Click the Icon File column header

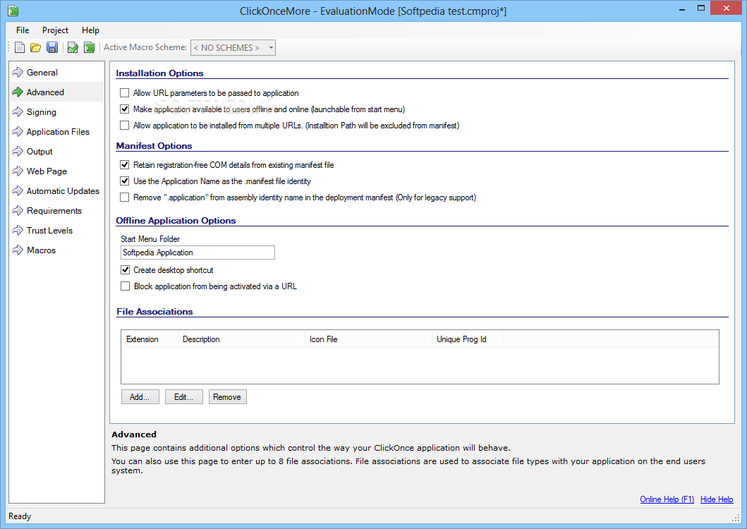(369, 339)
